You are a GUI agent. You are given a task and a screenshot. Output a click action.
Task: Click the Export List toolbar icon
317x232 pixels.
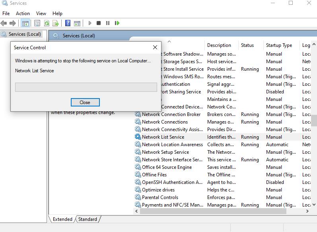point(56,23)
